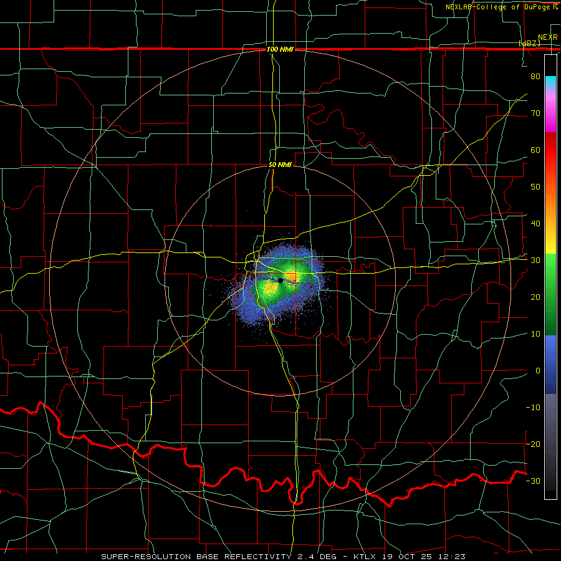Click the Super-Resolution Base Reflectivity caption
Viewport: 561px width, 561px height.
pyautogui.click(x=283, y=557)
